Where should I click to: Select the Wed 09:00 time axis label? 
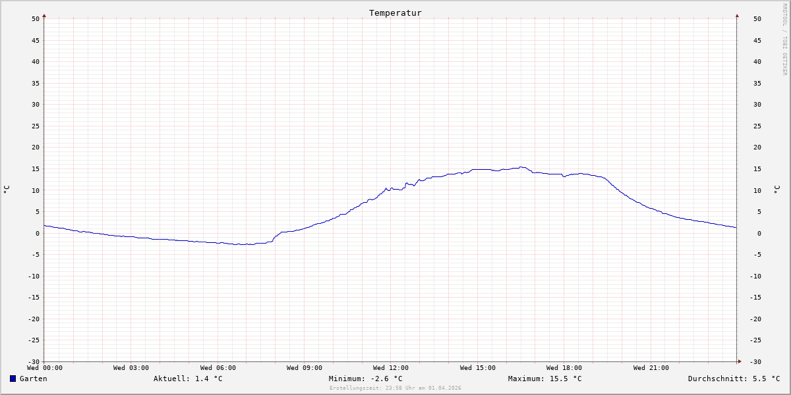(305, 368)
